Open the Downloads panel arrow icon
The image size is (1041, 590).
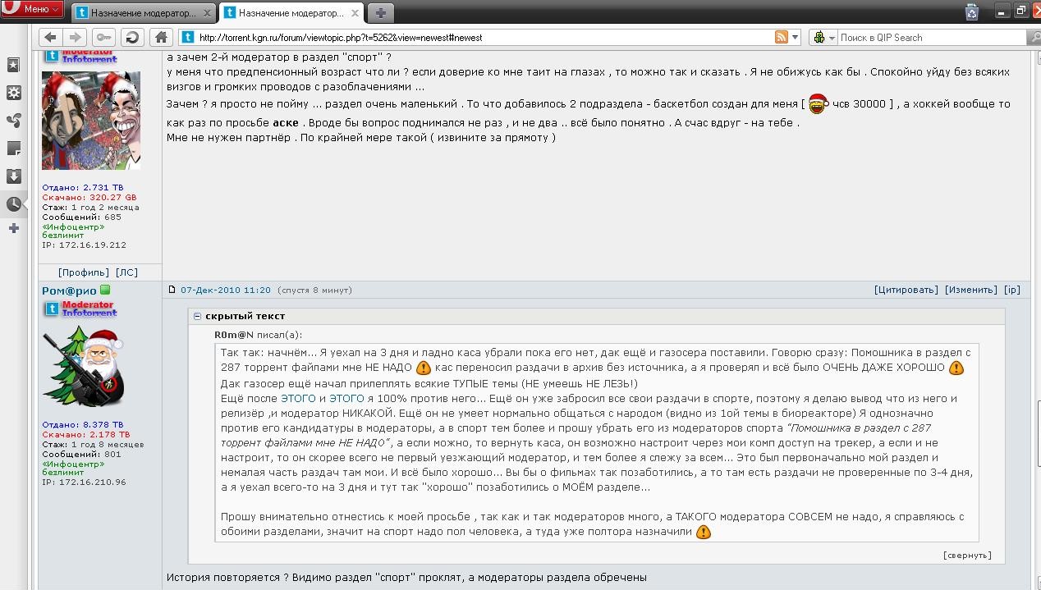13,176
